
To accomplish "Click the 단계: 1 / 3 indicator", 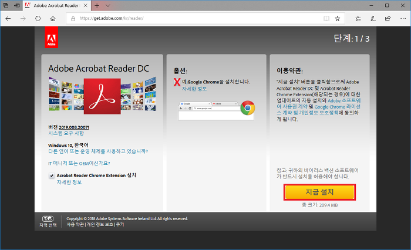I will [352, 39].
